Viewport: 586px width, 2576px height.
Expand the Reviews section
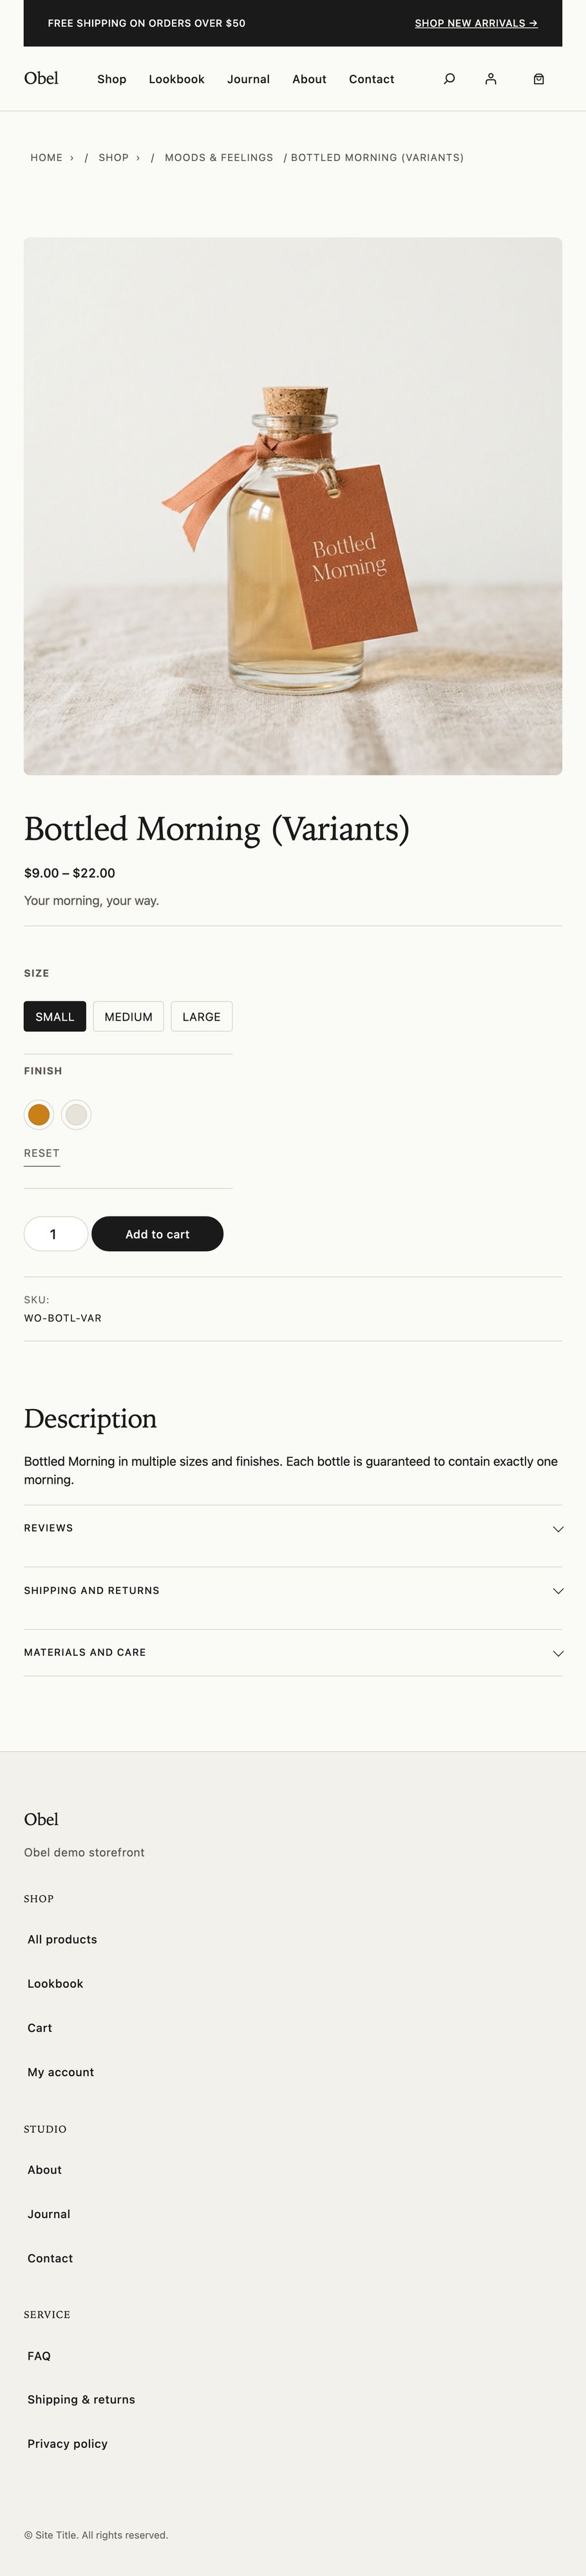click(292, 1528)
